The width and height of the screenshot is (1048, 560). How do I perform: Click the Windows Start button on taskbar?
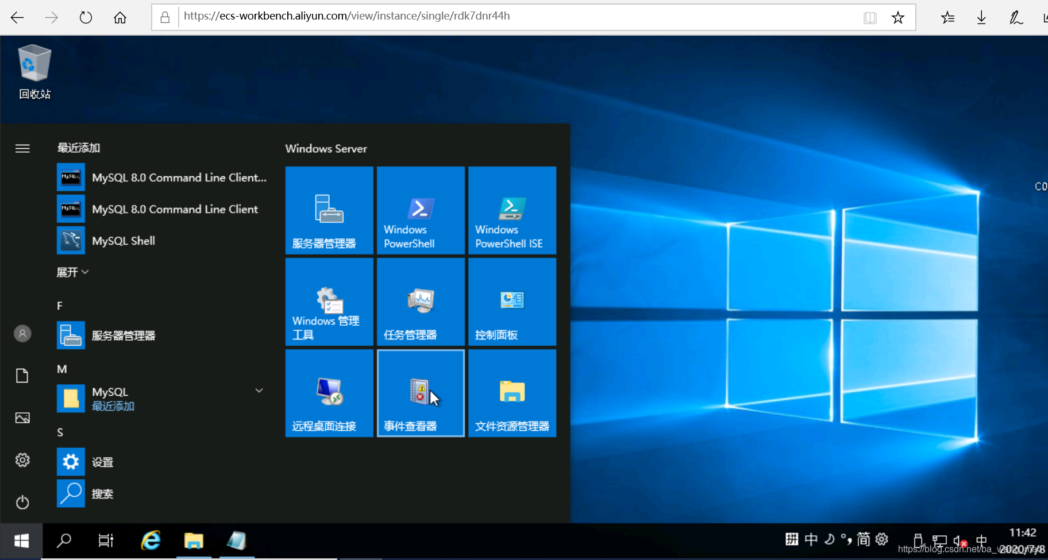click(21, 540)
